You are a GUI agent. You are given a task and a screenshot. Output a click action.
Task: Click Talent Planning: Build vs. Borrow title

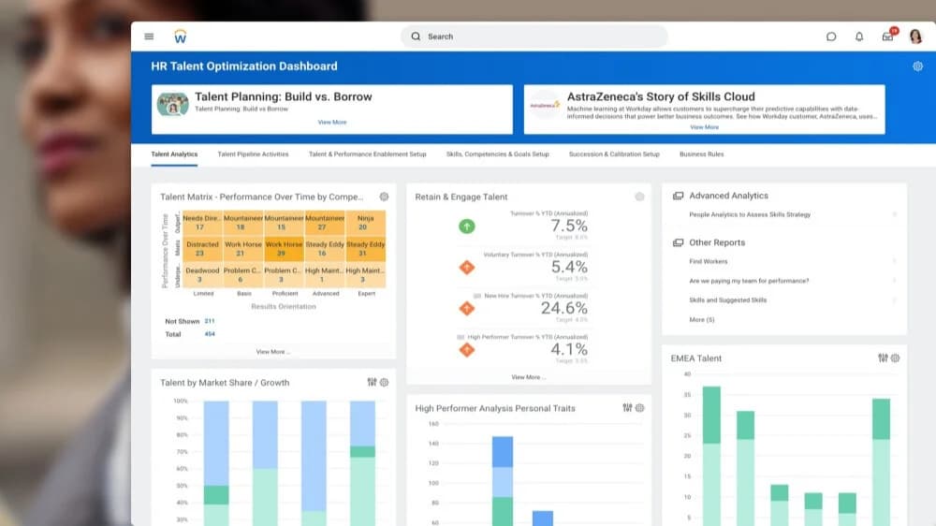pos(283,96)
